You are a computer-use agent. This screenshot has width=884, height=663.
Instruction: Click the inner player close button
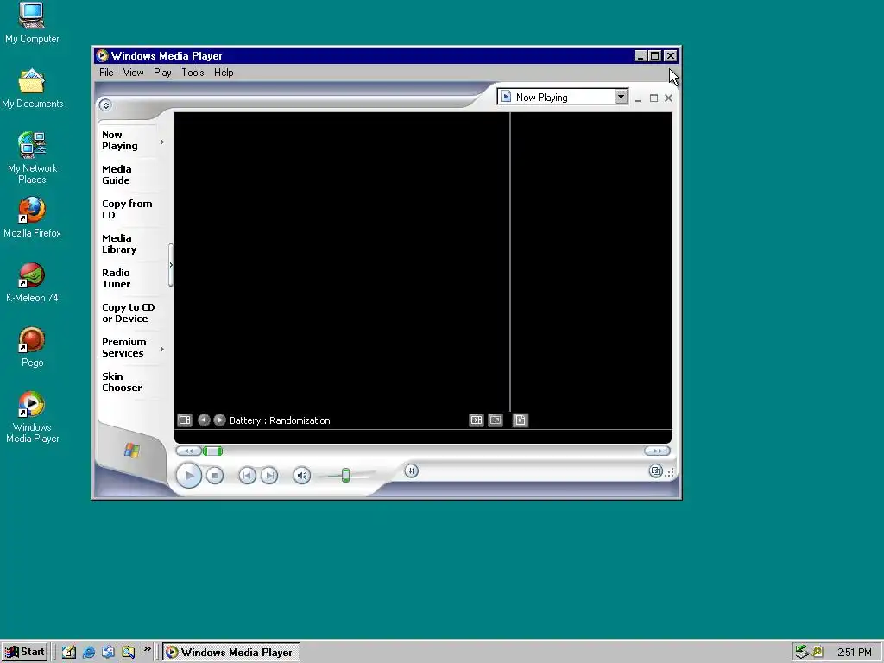click(669, 98)
